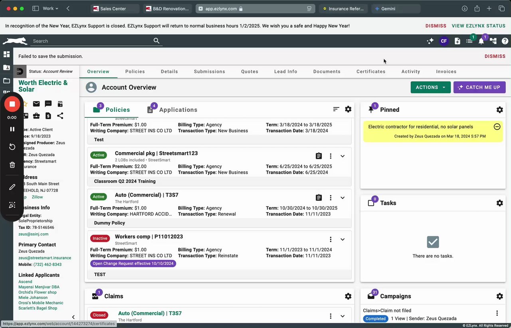Open the Documents tab
Screen dimensions: 511x328
pyautogui.click(x=327, y=72)
